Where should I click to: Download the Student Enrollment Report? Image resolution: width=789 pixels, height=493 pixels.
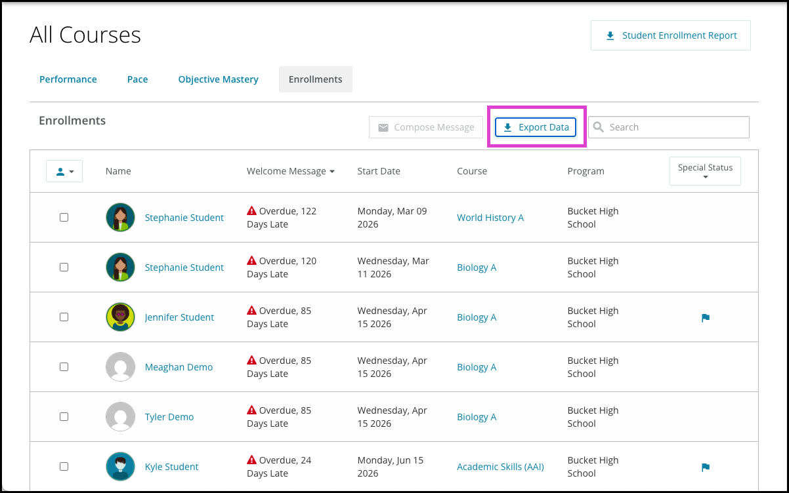(x=671, y=35)
